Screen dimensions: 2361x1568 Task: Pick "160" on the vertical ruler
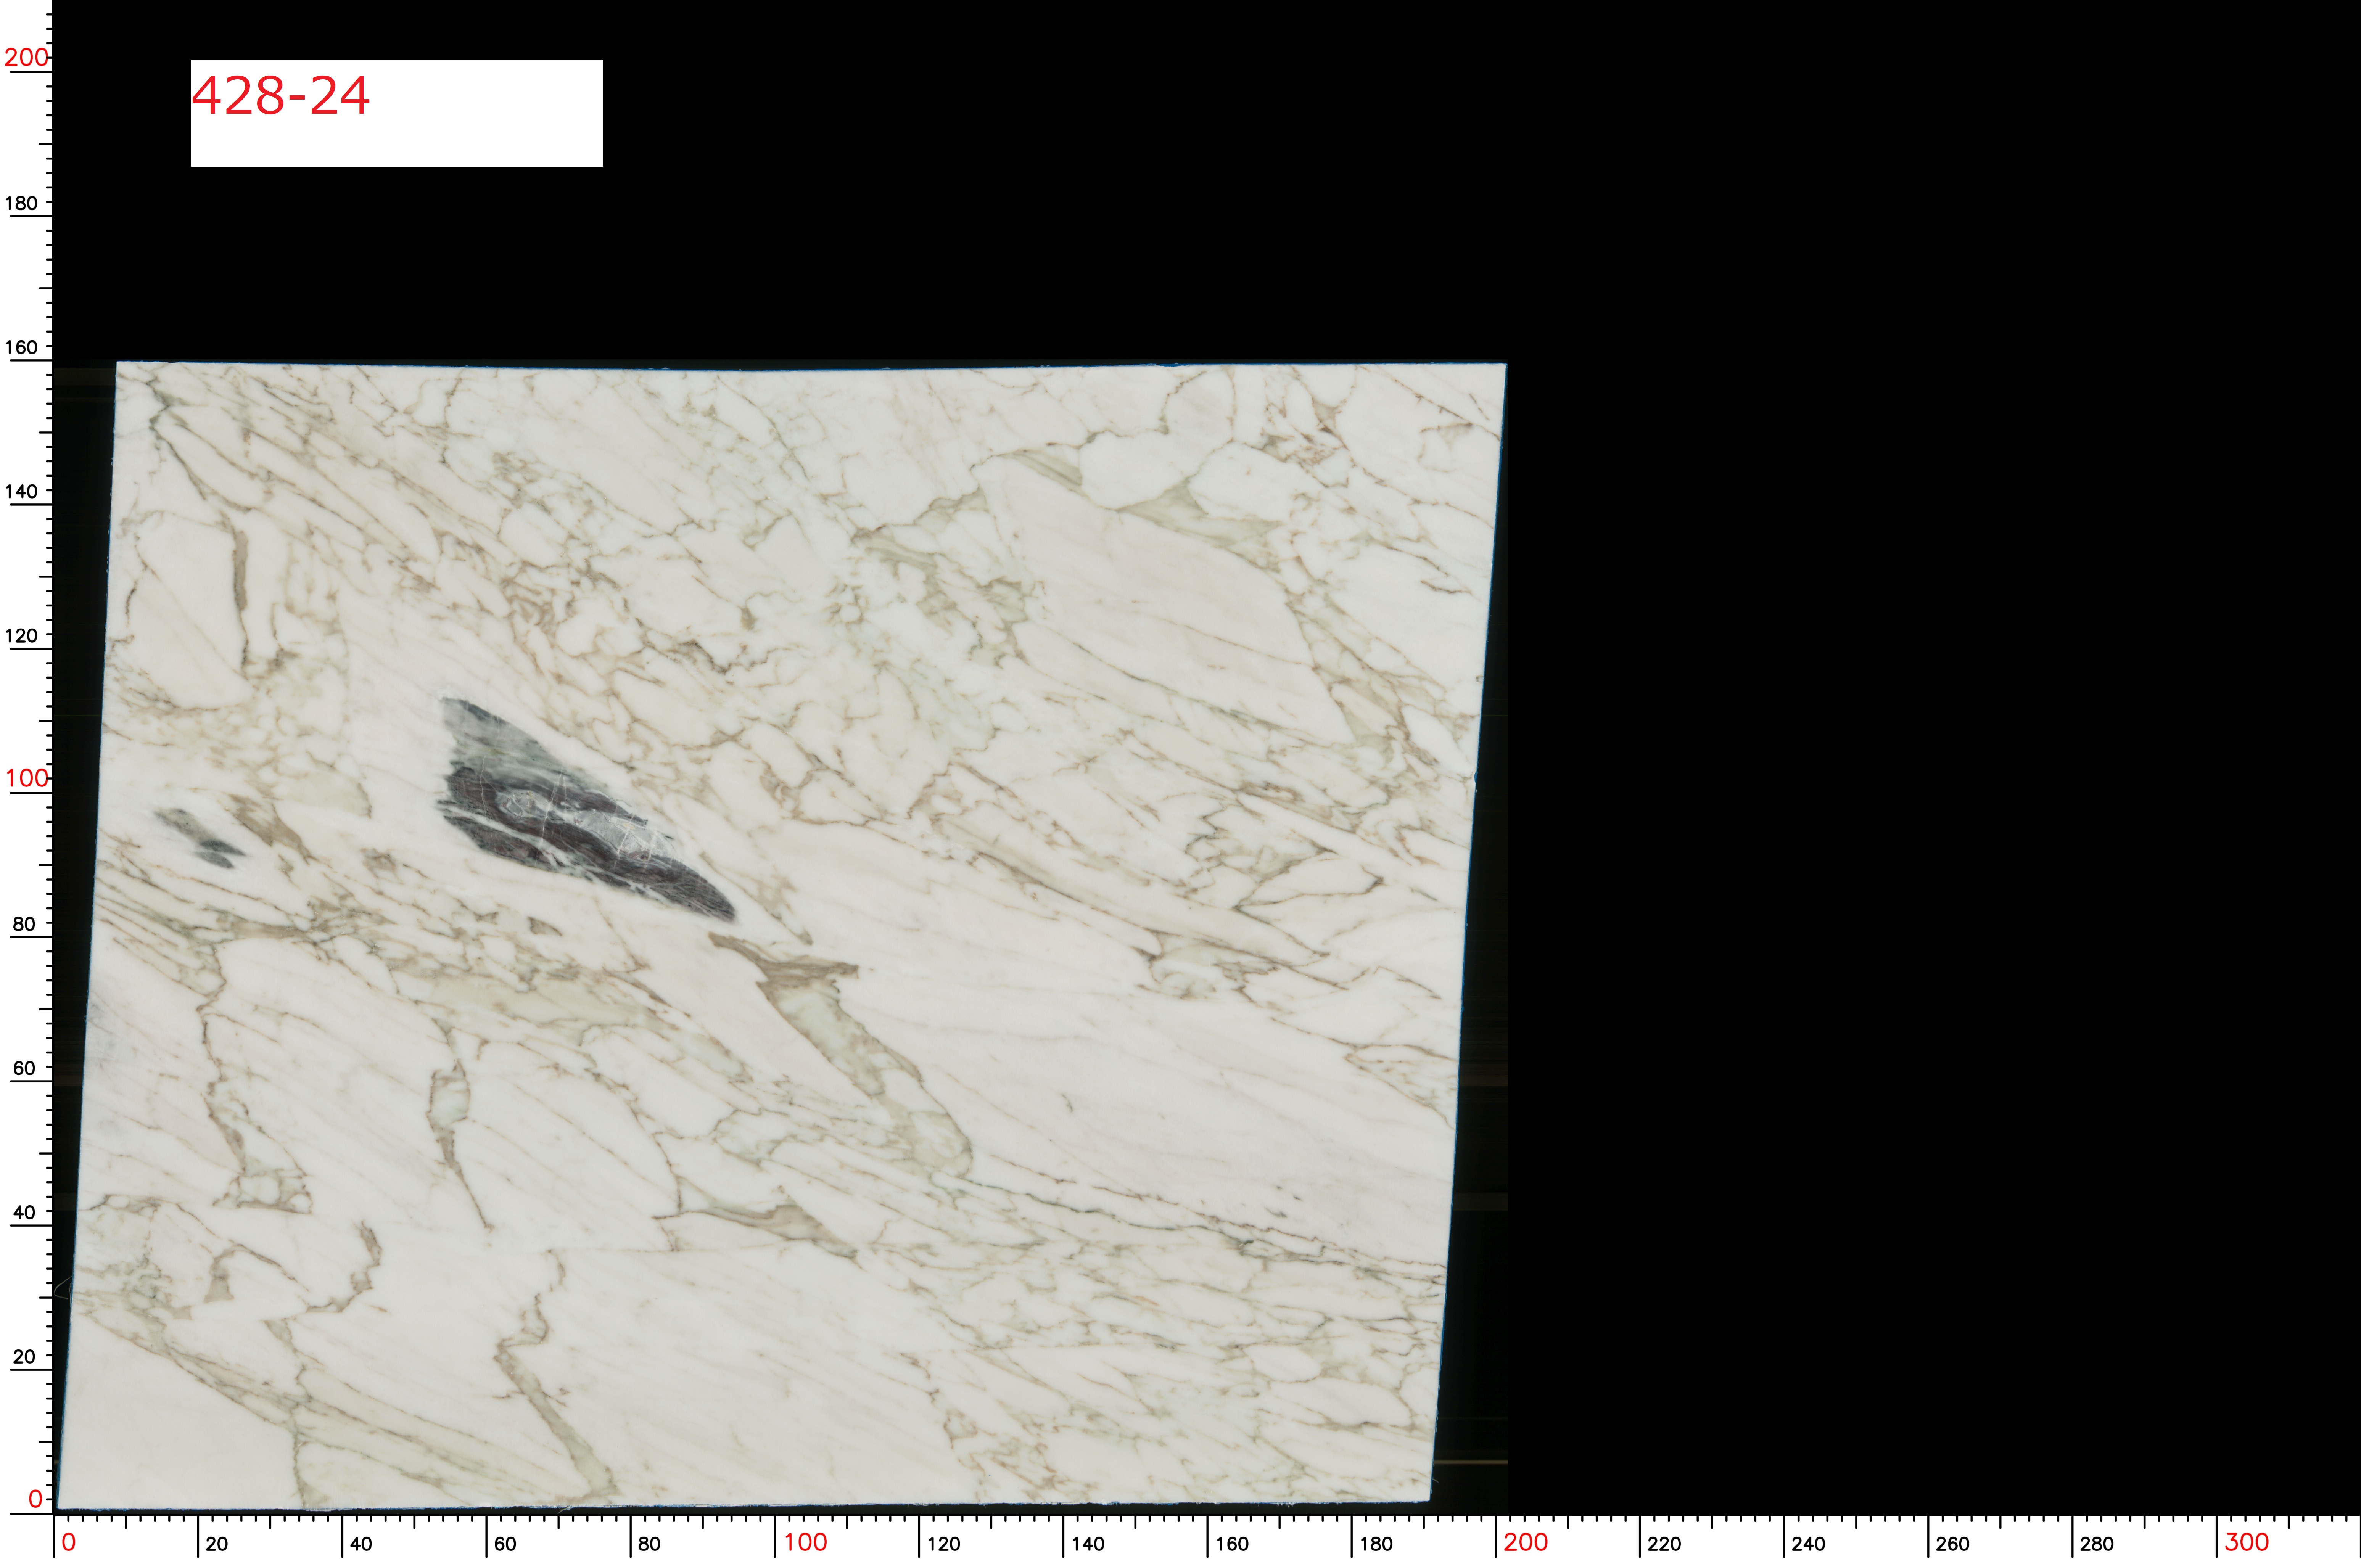pyautogui.click(x=21, y=347)
